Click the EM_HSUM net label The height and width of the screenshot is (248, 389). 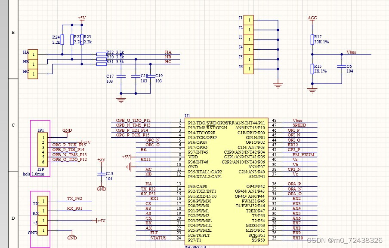tap(303, 154)
